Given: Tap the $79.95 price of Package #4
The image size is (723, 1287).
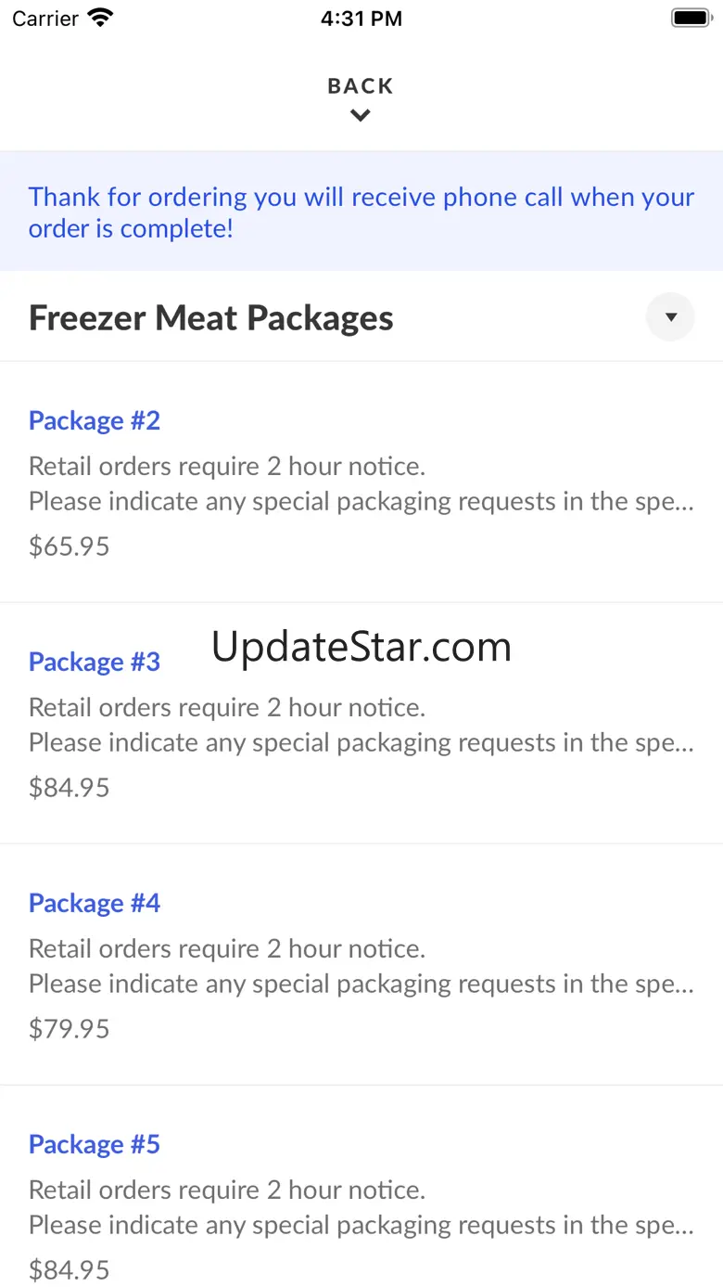Looking at the screenshot, I should (x=70, y=1029).
